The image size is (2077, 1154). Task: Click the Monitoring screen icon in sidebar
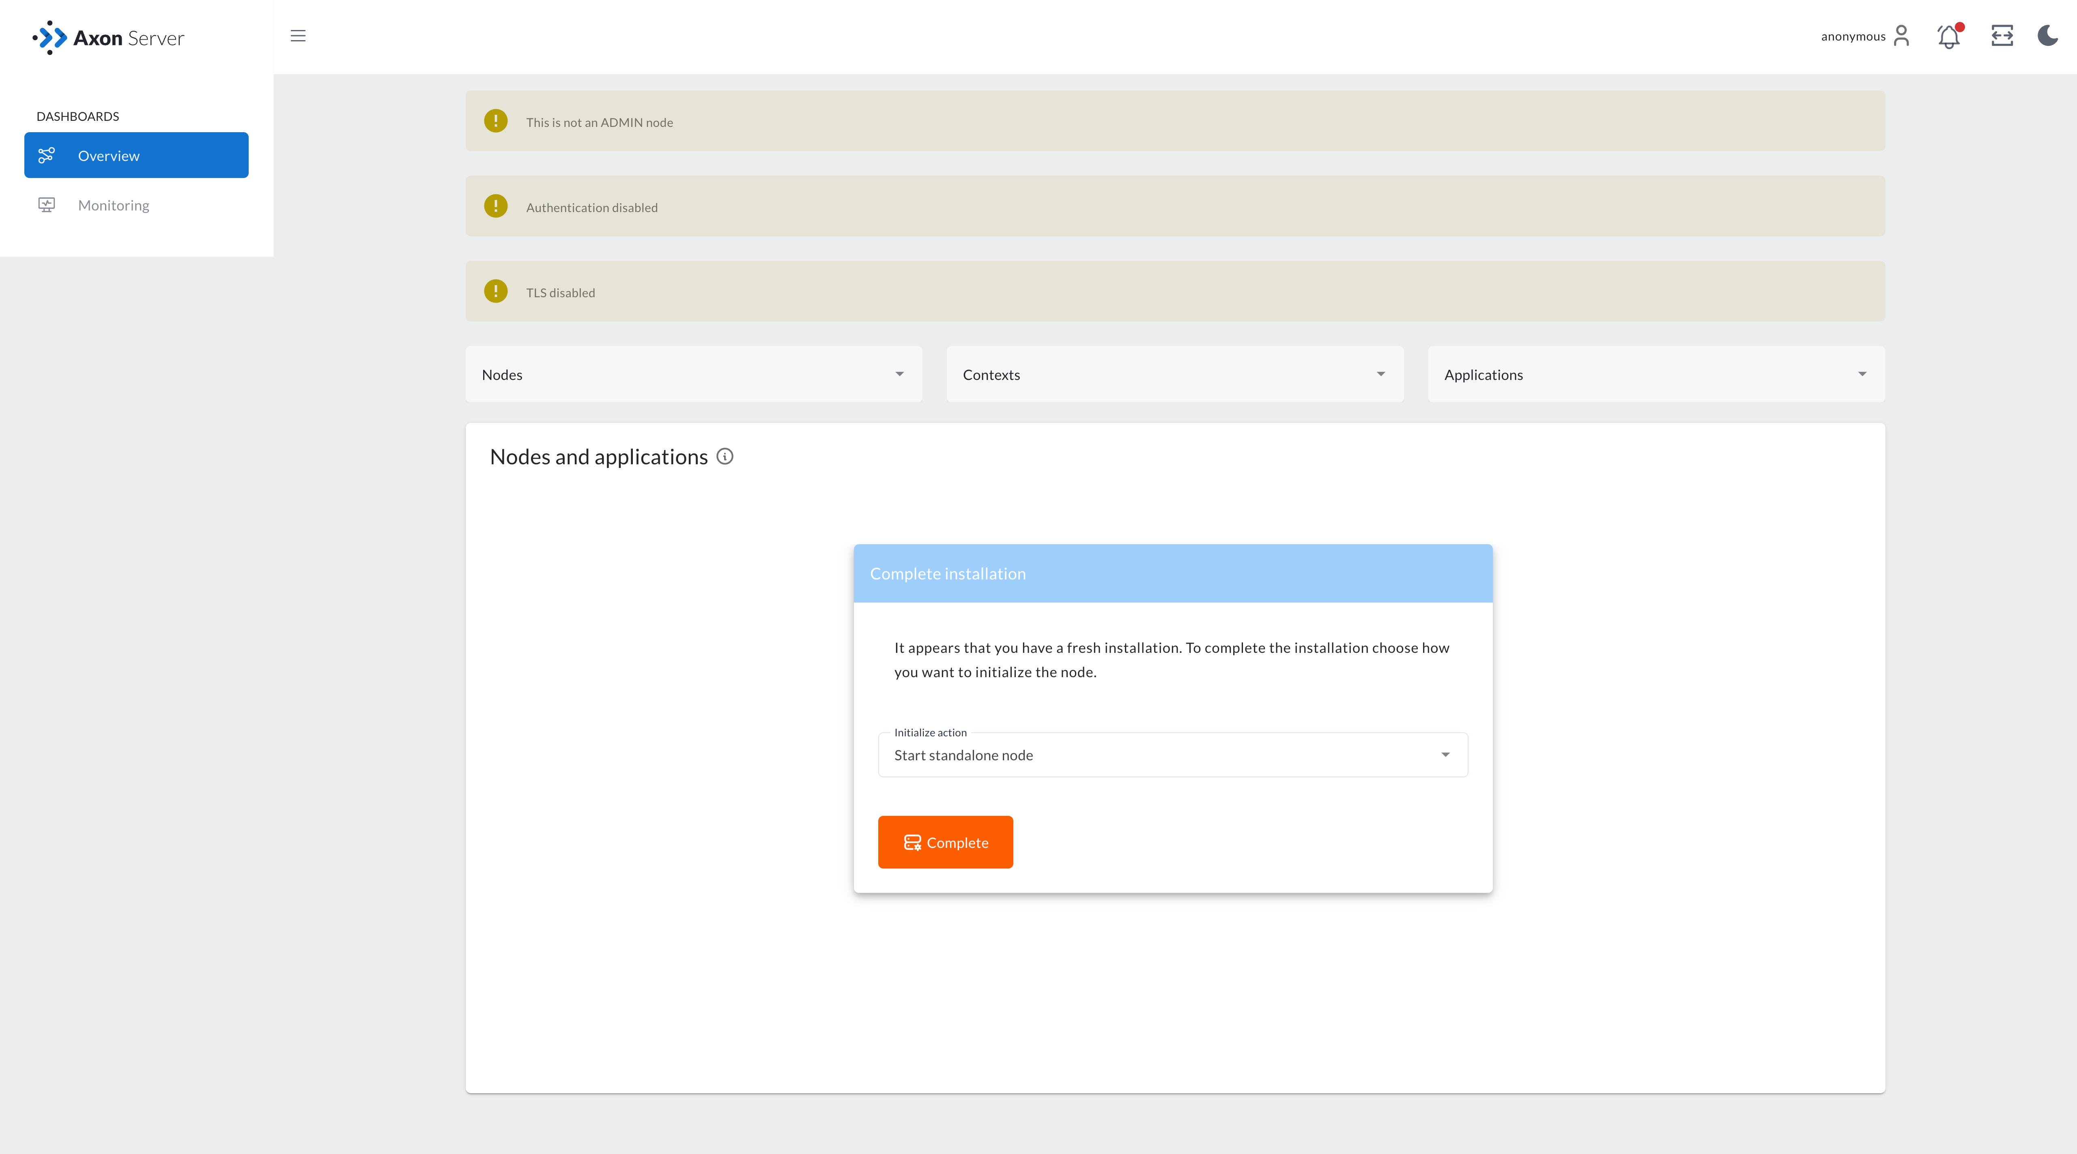(x=47, y=205)
